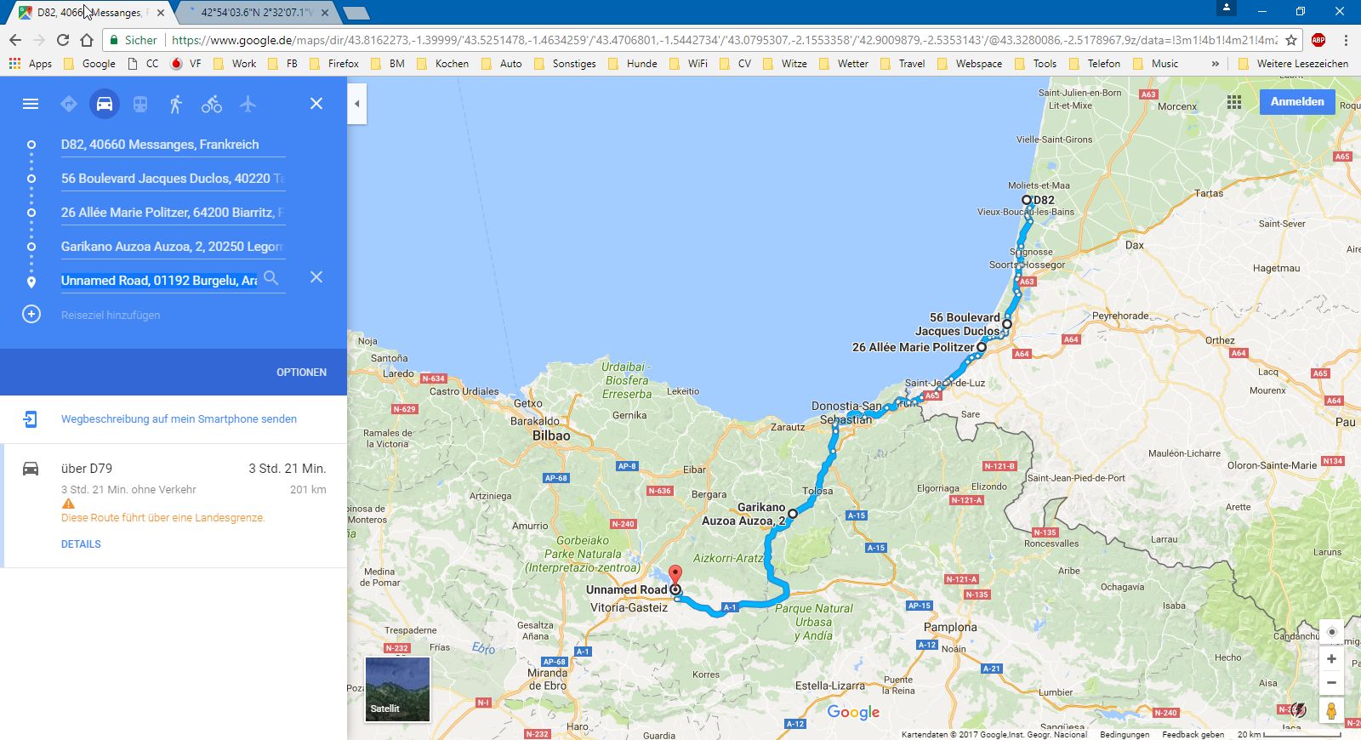The image size is (1361, 740).
Task: Zoom in on the map
Action: pos(1331,659)
